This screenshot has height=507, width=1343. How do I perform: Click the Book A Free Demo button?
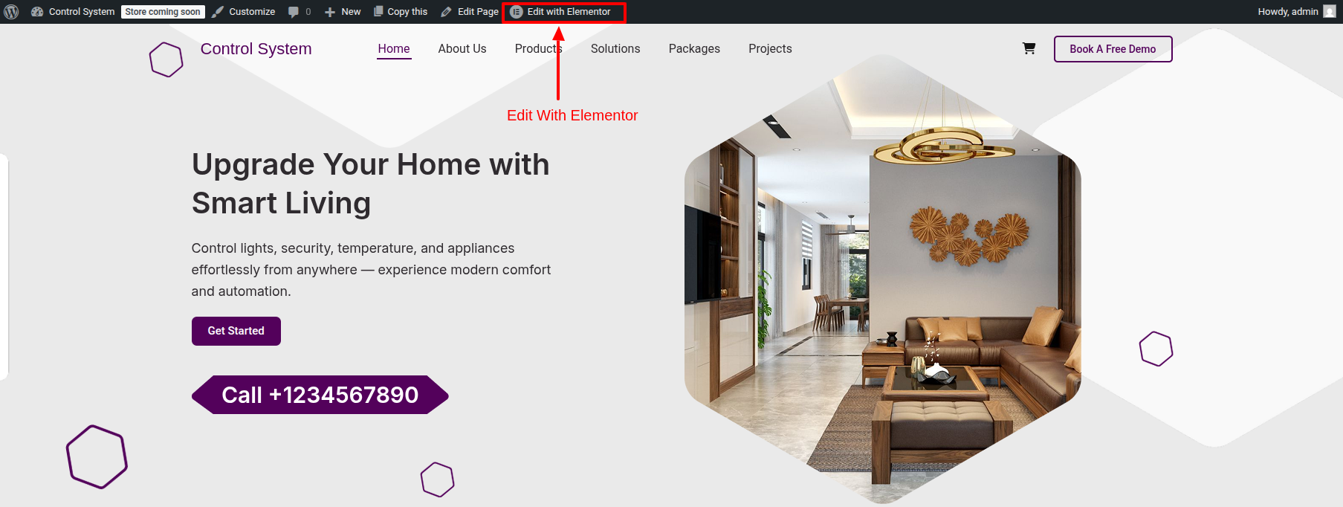click(1113, 49)
